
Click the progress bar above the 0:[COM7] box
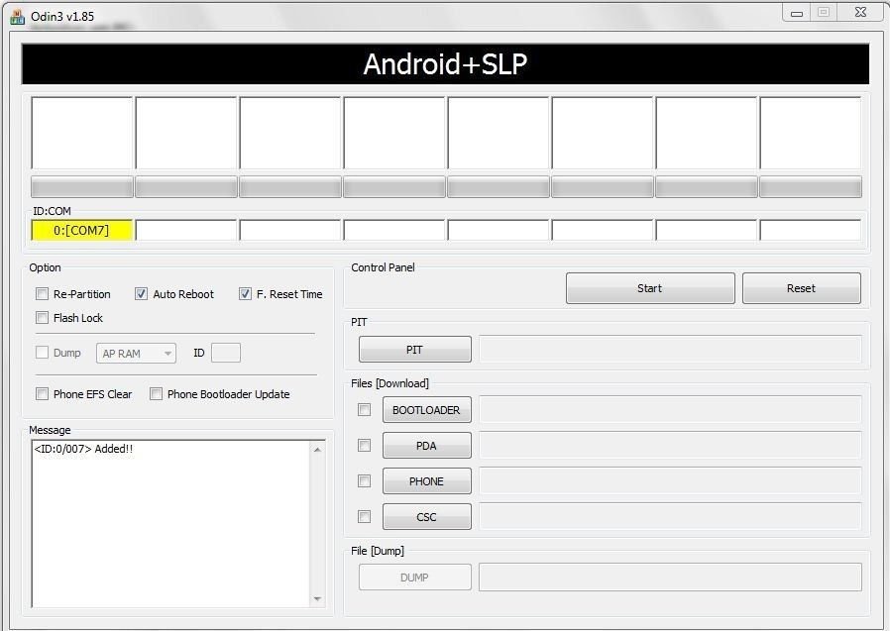click(x=82, y=186)
